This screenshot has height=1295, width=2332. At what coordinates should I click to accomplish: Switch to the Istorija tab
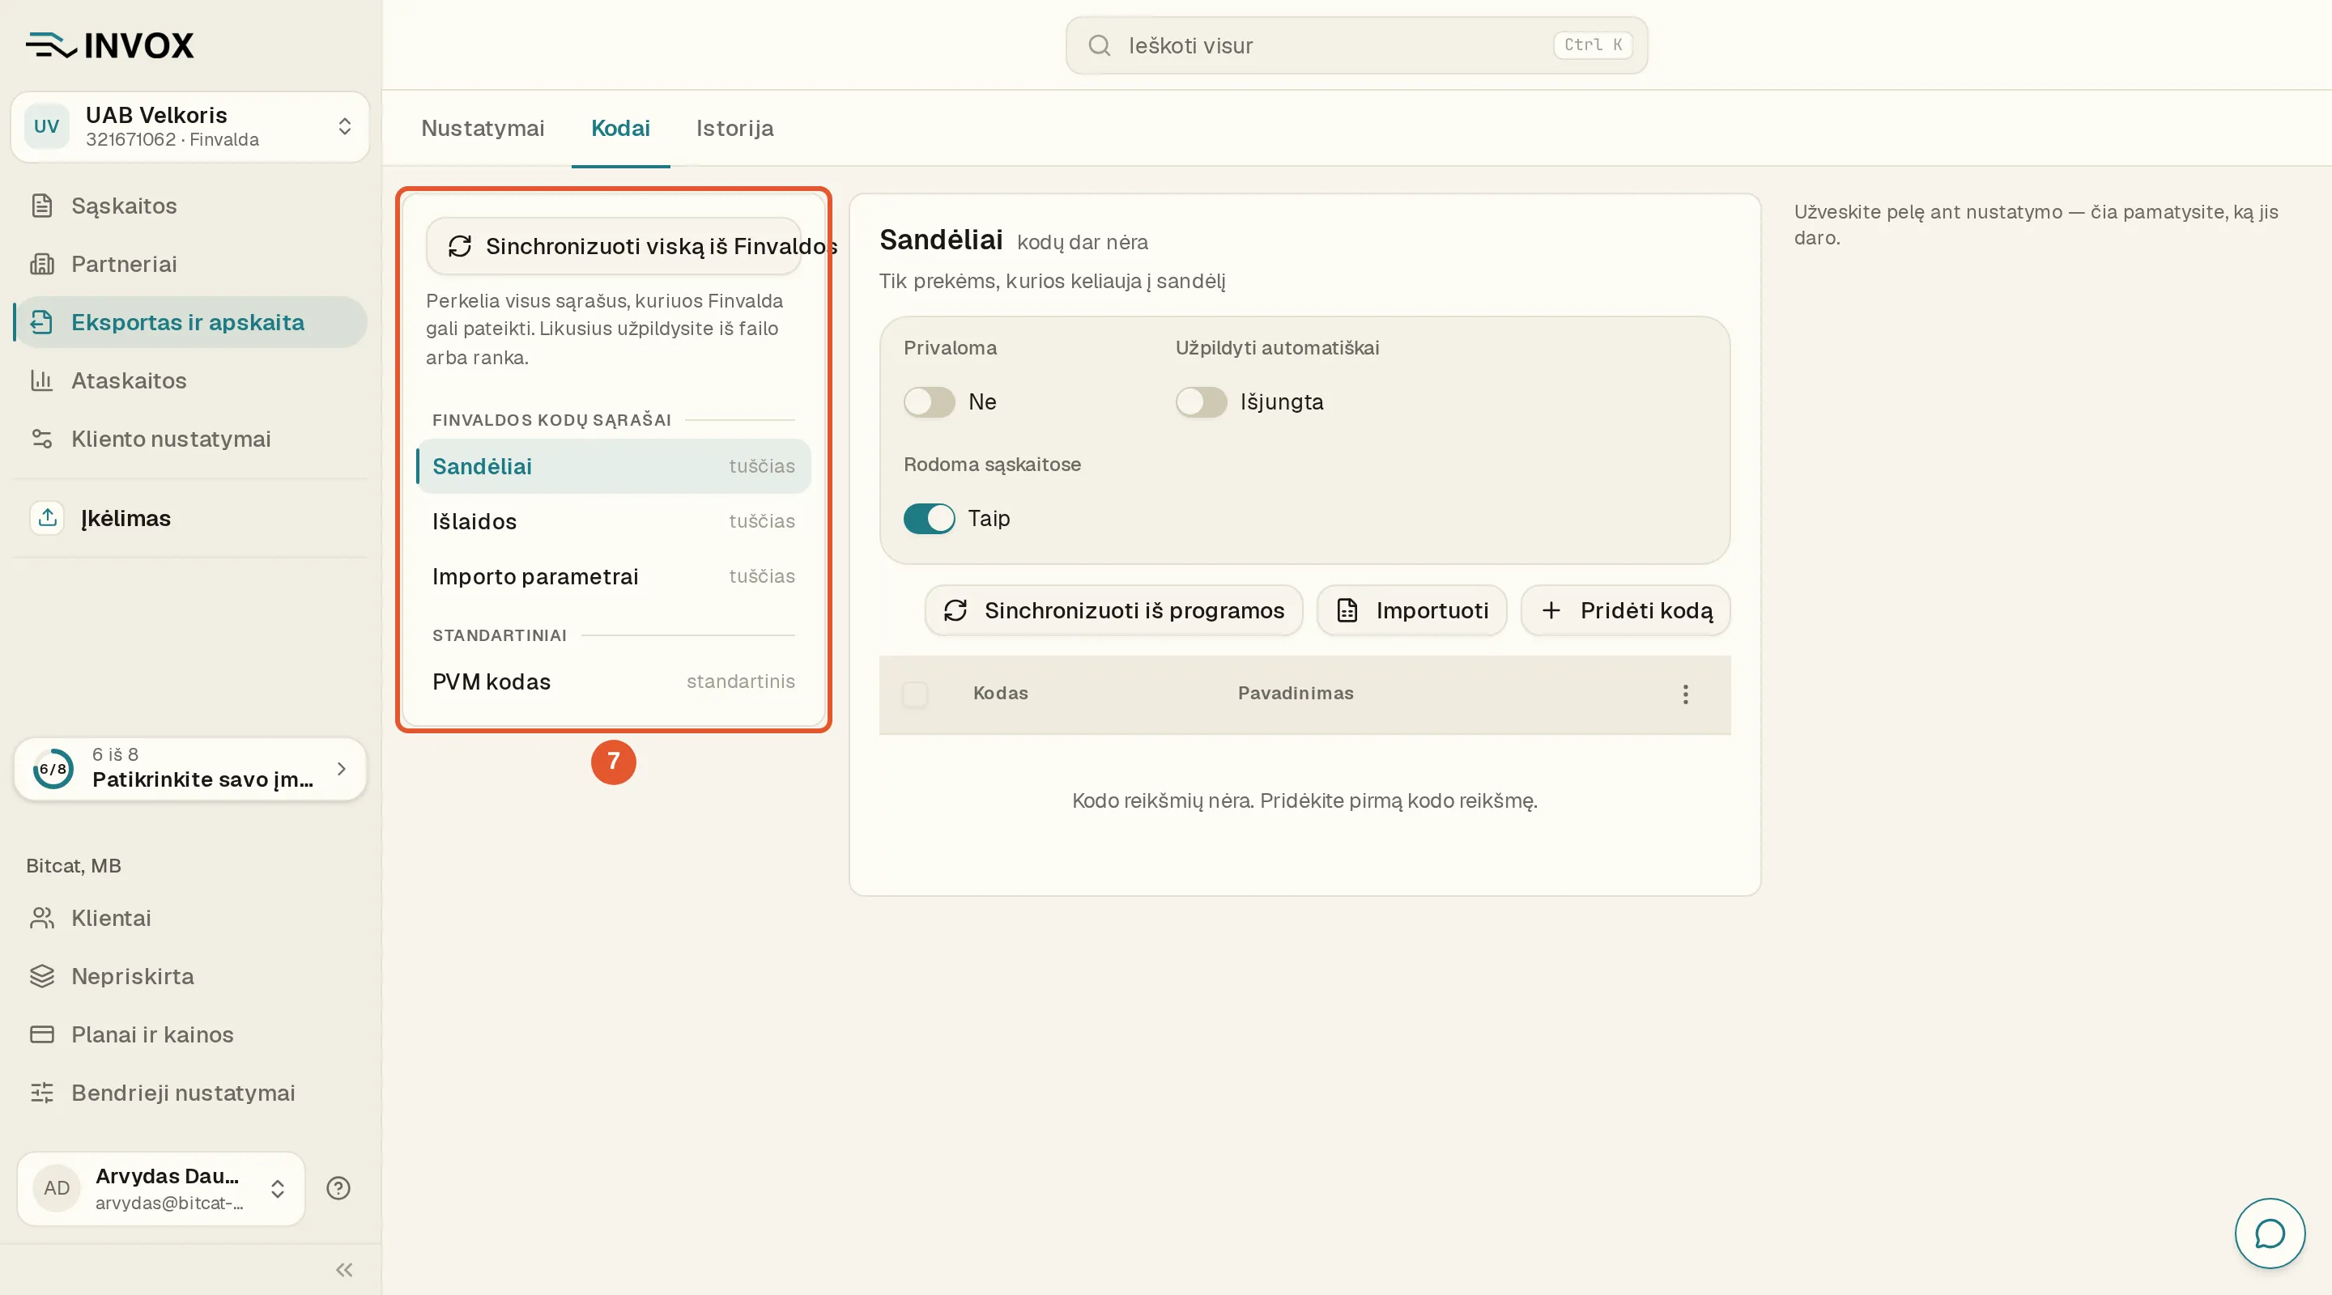pyautogui.click(x=734, y=128)
